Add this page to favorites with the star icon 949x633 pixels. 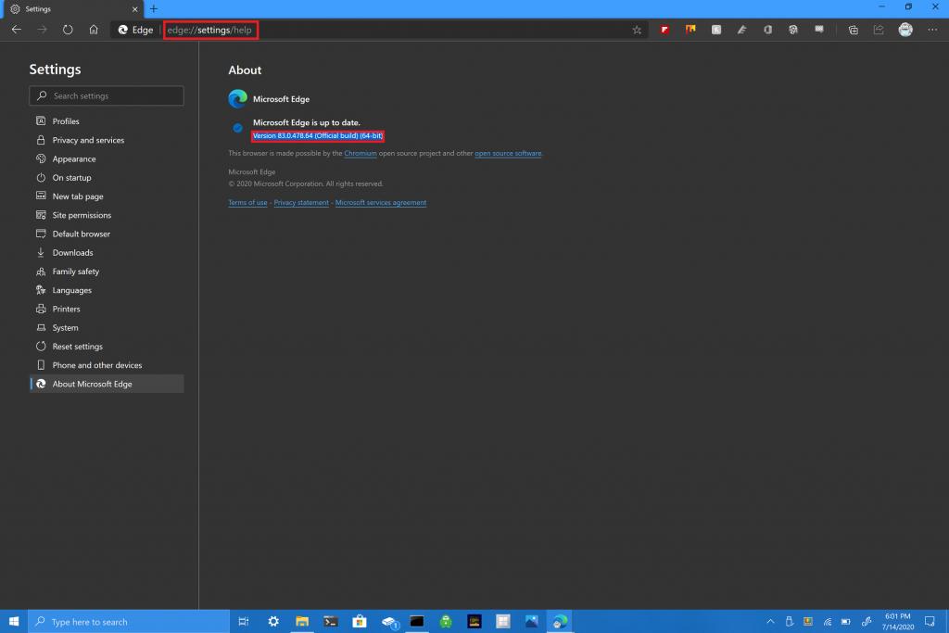coord(637,29)
